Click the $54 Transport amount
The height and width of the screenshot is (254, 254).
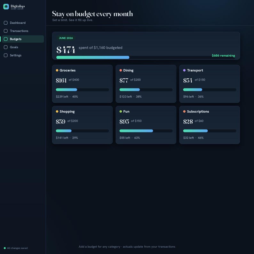tap(187, 80)
